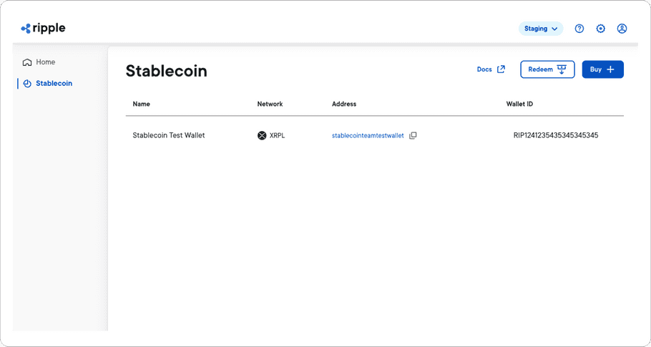
Task: Click the Name column header
Action: [142, 104]
